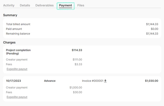Click the $1,030.00 advance total
The image size is (164, 106).
click(x=151, y=81)
